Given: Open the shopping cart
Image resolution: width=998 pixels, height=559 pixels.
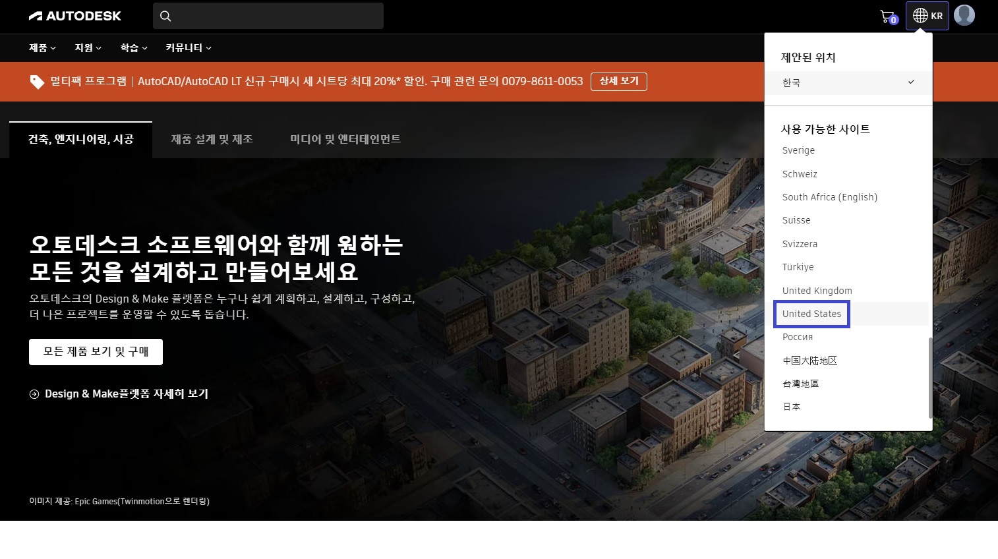Looking at the screenshot, I should 889,16.
